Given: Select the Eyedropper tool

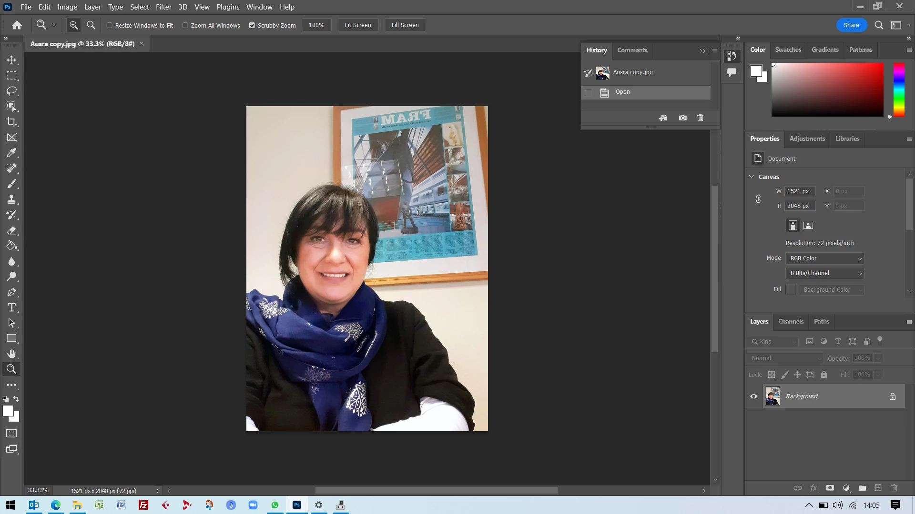Looking at the screenshot, I should (x=11, y=153).
